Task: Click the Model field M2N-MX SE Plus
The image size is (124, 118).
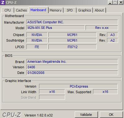Action: [55, 28]
